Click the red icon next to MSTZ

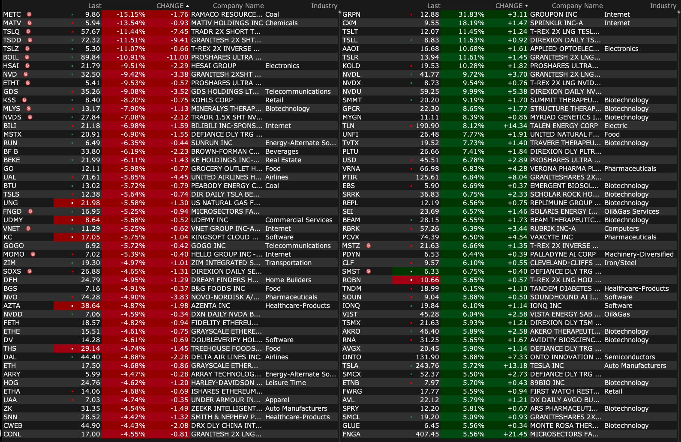tap(369, 246)
